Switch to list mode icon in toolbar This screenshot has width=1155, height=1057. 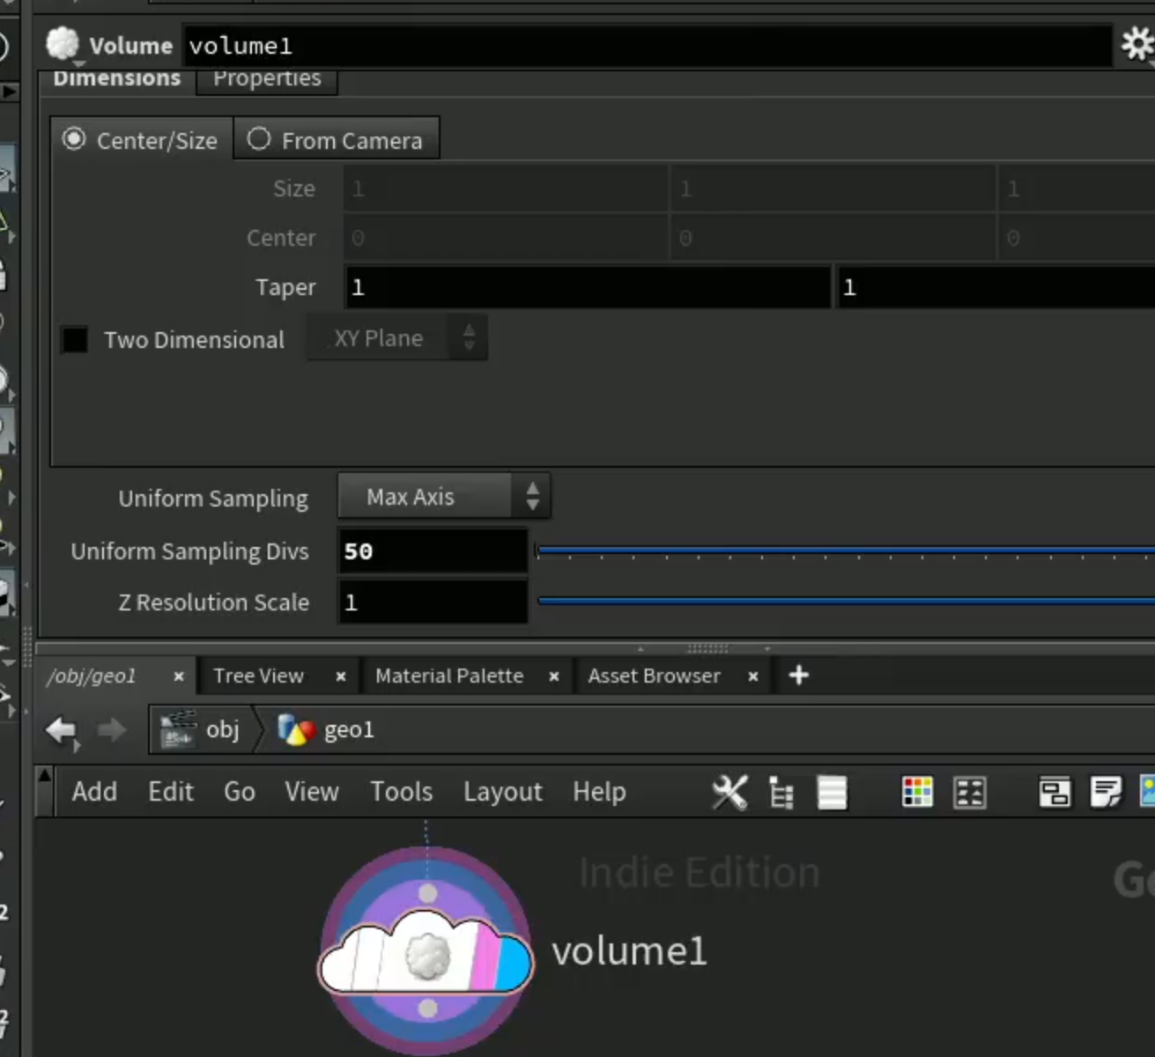coord(832,793)
